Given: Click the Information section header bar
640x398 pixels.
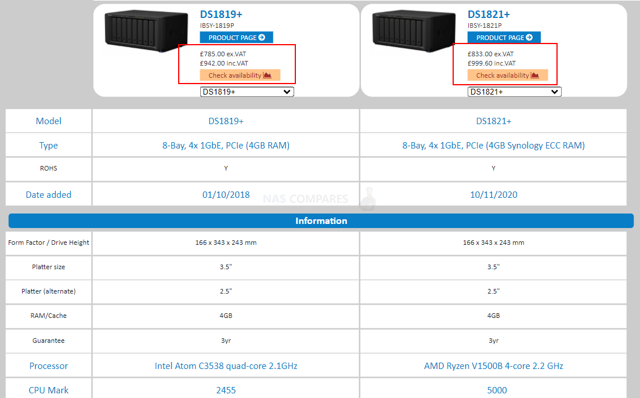Looking at the screenshot, I should 321,221.
